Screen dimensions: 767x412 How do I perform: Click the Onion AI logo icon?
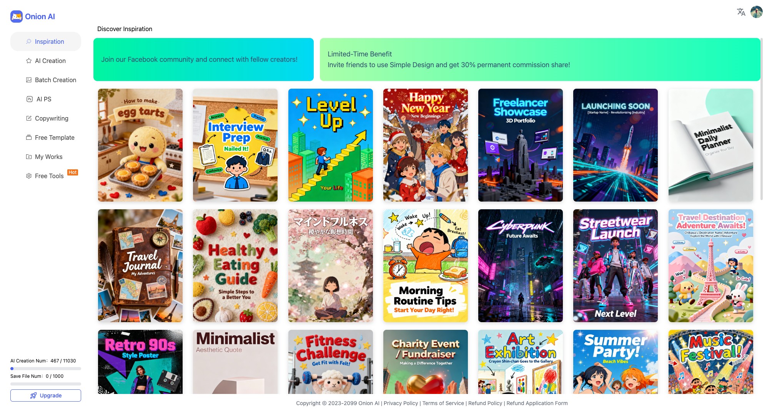(x=17, y=17)
